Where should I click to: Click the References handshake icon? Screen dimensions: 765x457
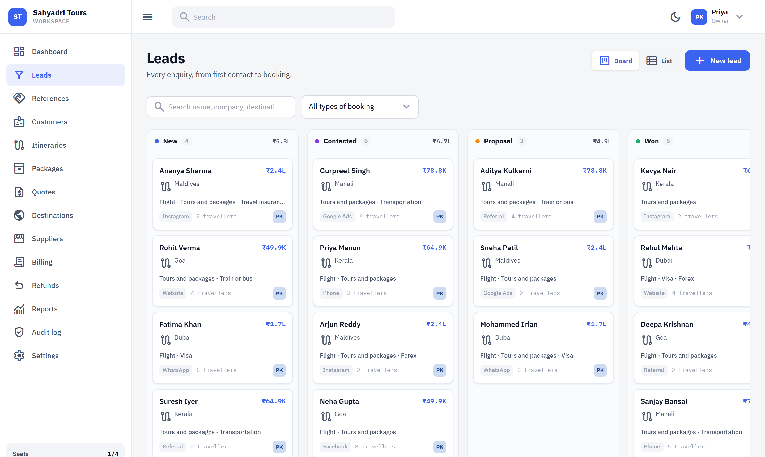(19, 99)
